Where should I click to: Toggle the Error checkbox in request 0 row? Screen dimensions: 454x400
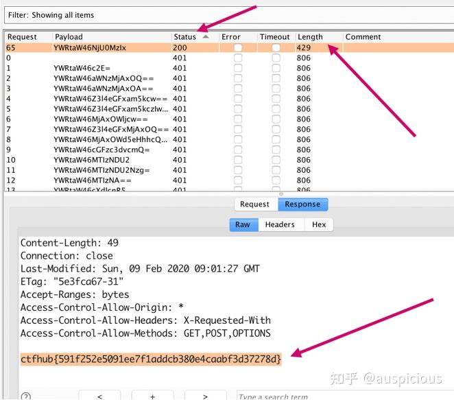pos(238,58)
